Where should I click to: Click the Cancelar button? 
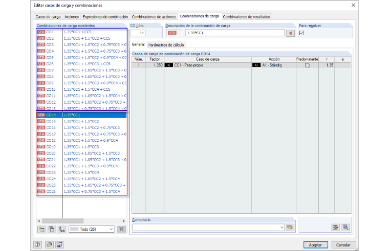coord(343,245)
